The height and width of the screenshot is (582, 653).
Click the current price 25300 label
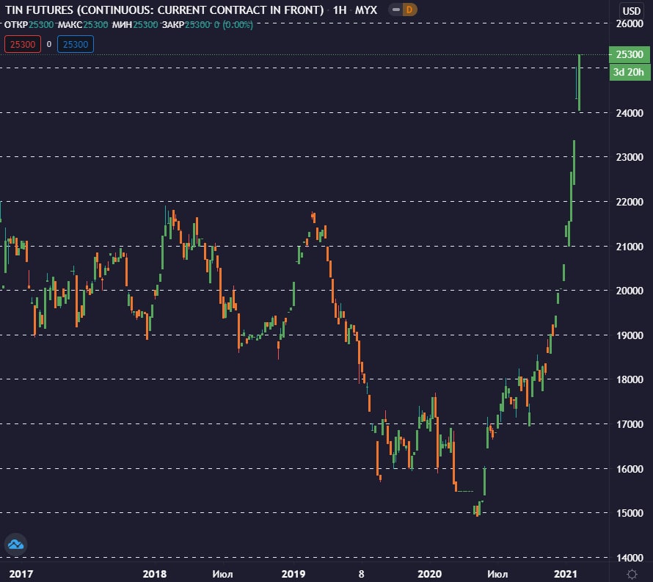tap(630, 54)
